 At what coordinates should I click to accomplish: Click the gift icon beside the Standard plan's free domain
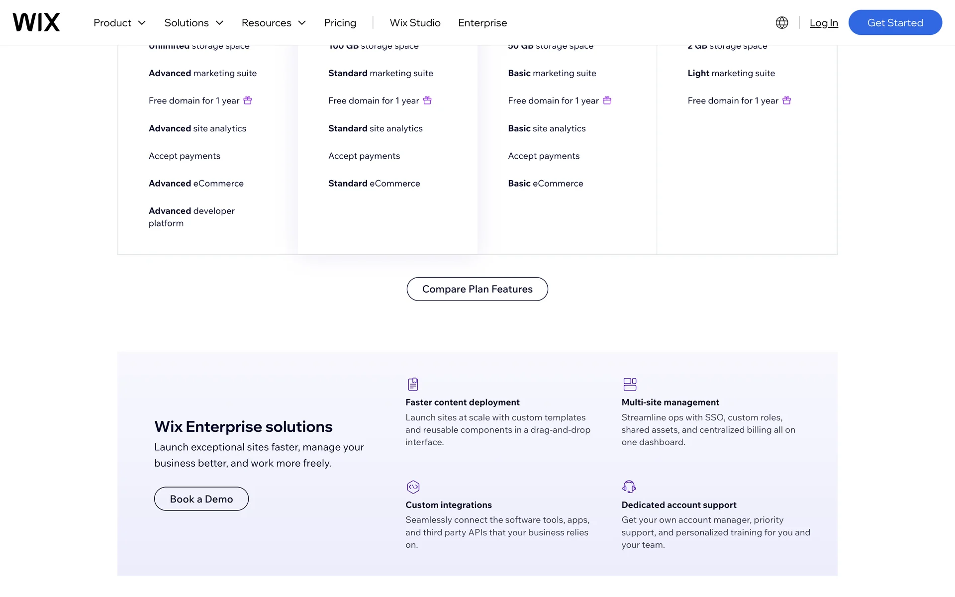427,100
